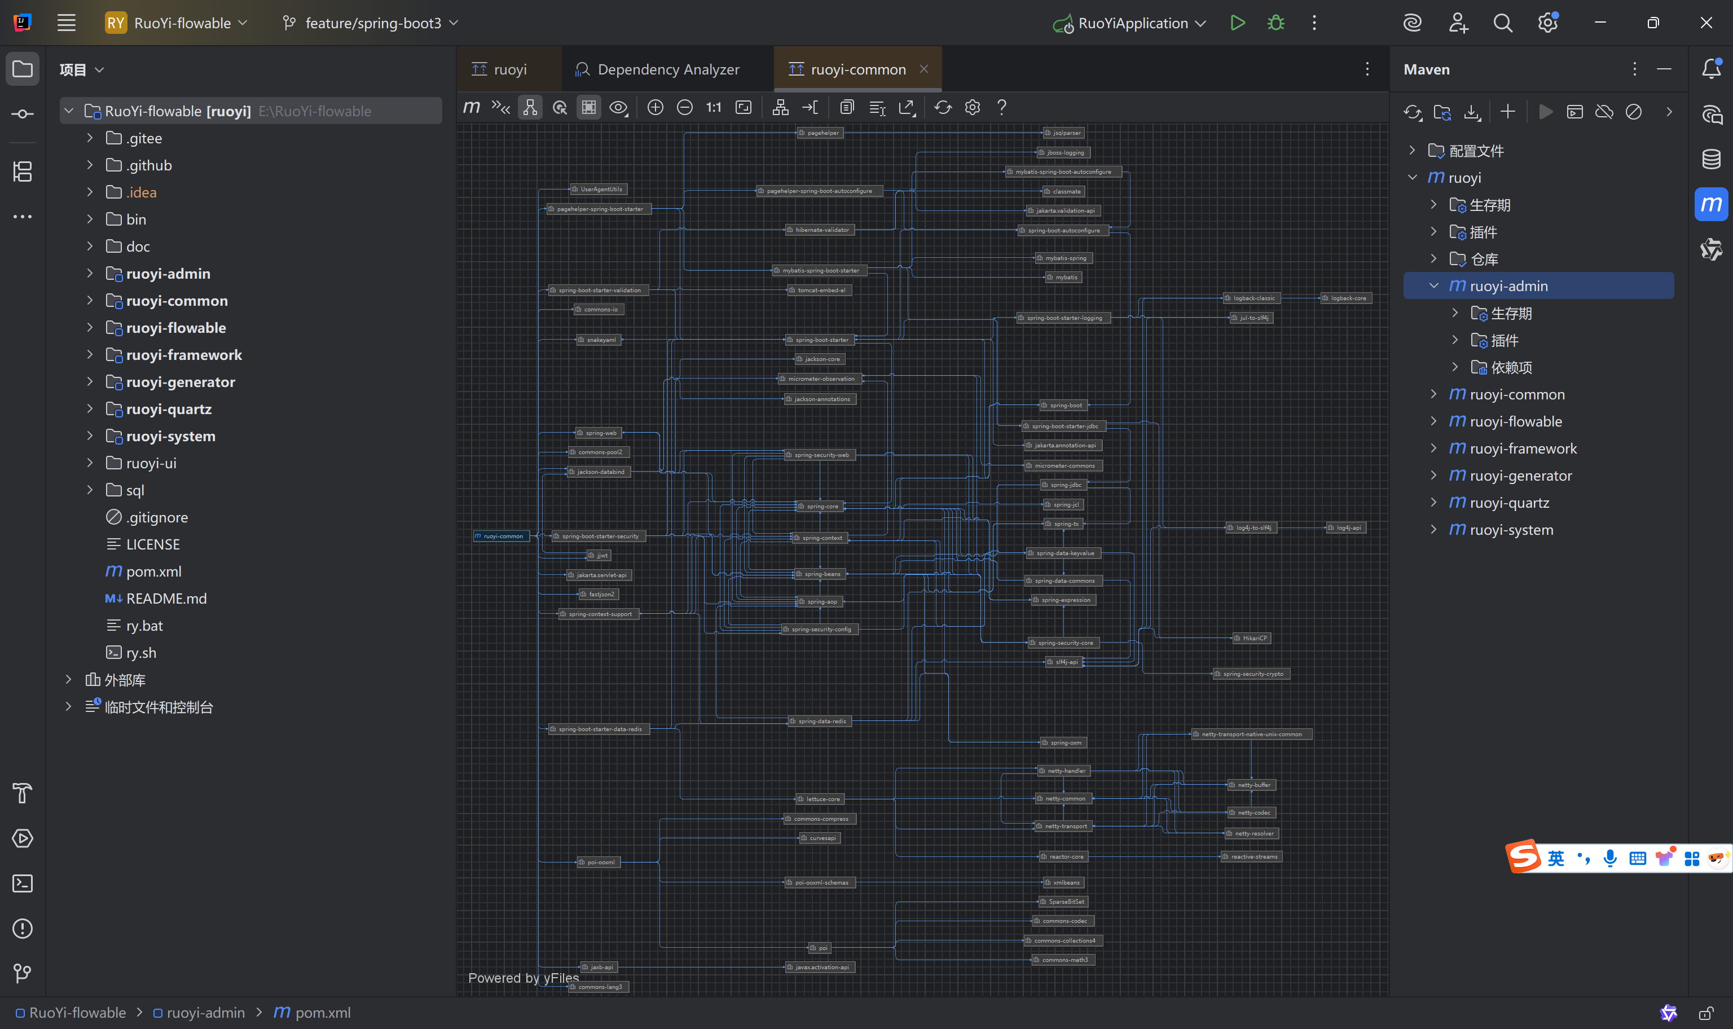
Task: Expand the ruoyi-framework folder in project tree
Action: coord(90,354)
